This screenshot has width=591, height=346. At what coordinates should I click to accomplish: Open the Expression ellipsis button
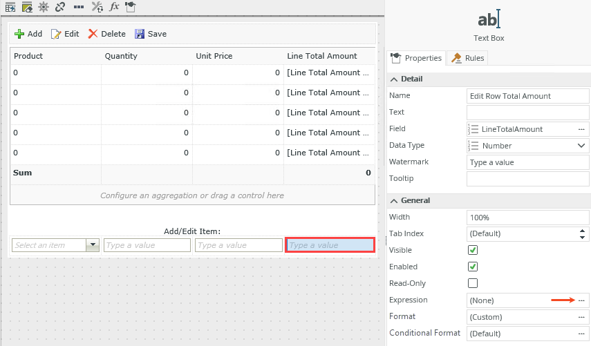[x=581, y=300]
